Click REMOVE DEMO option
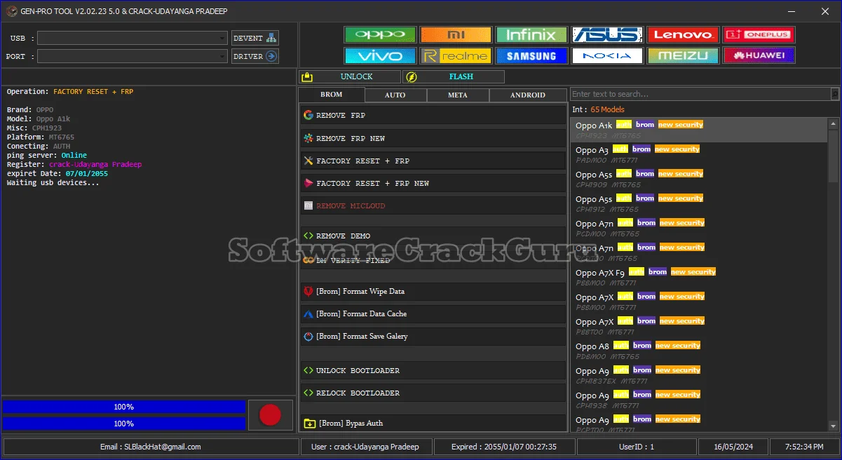The height and width of the screenshot is (460, 842). pyautogui.click(x=433, y=236)
